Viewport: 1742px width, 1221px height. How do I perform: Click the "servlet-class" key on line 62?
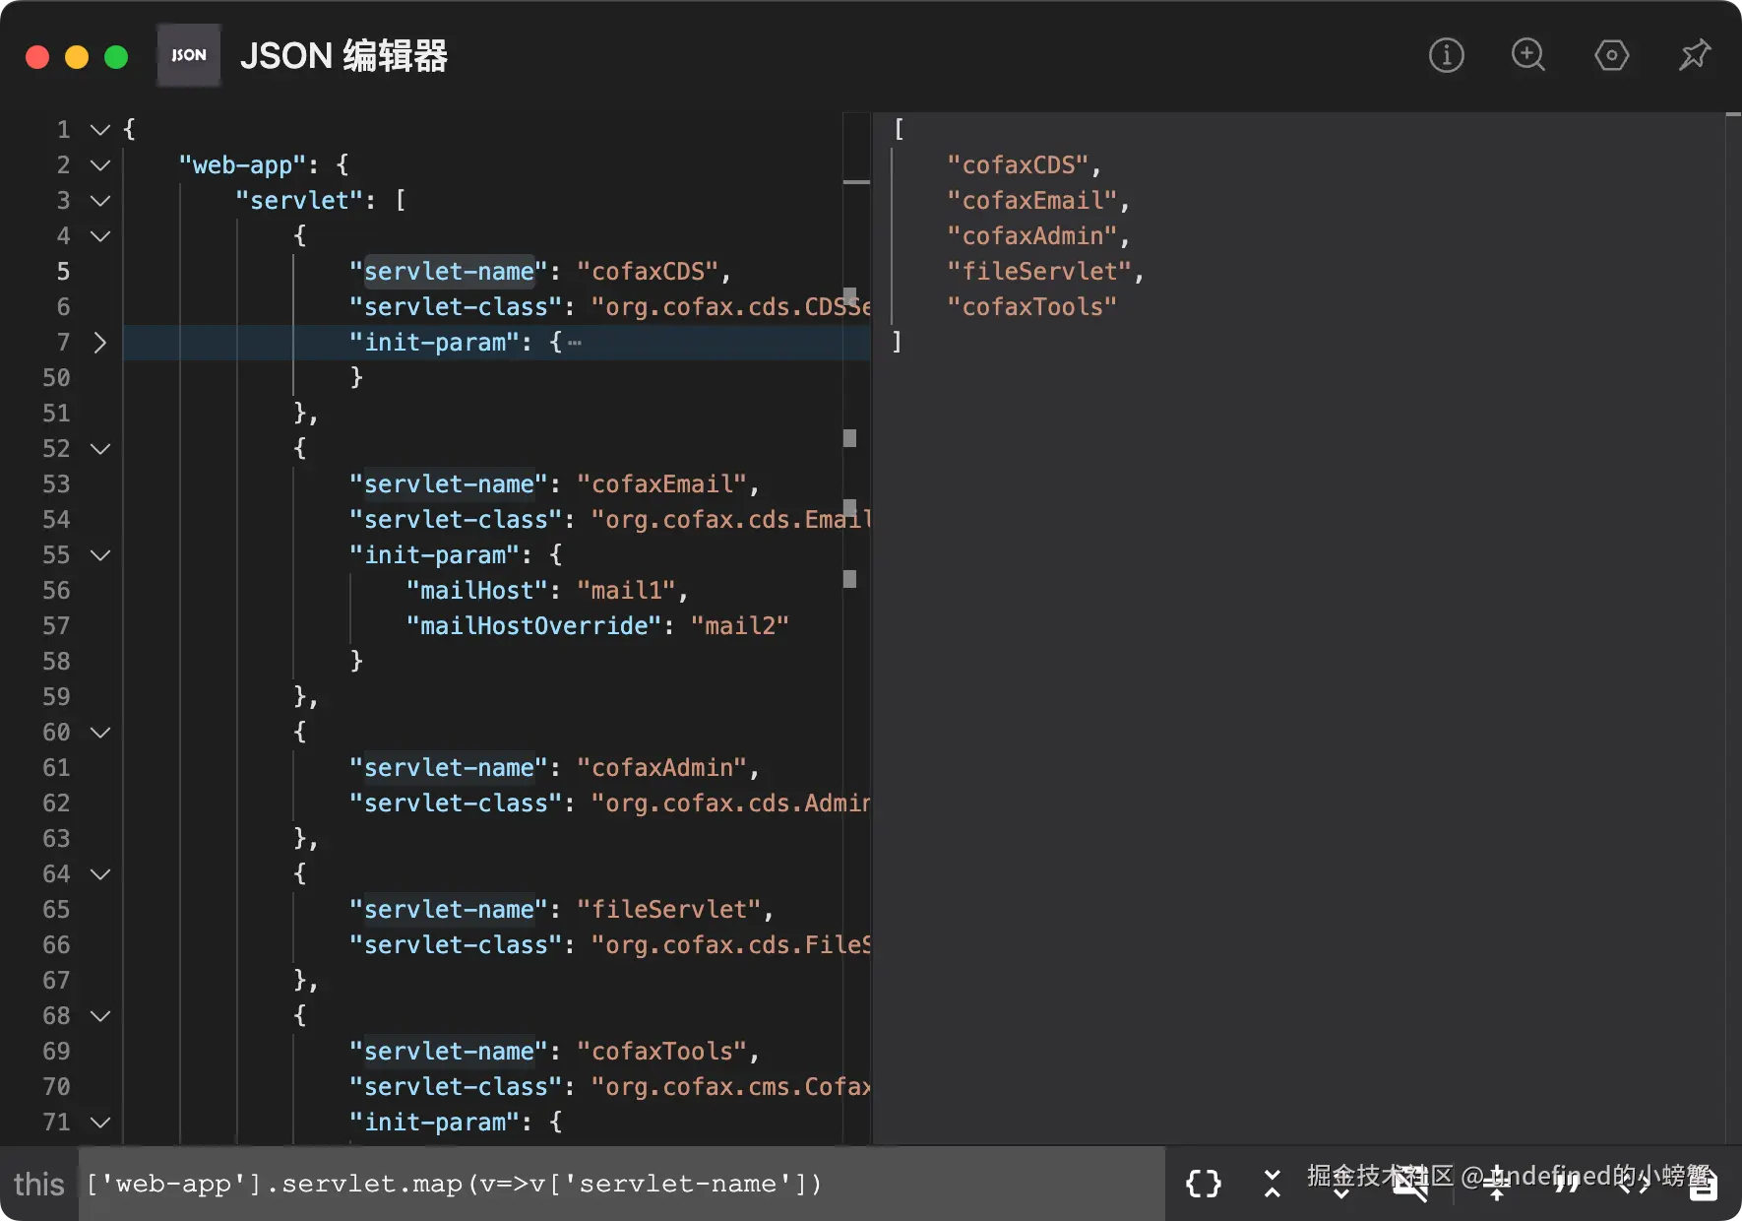click(456, 803)
